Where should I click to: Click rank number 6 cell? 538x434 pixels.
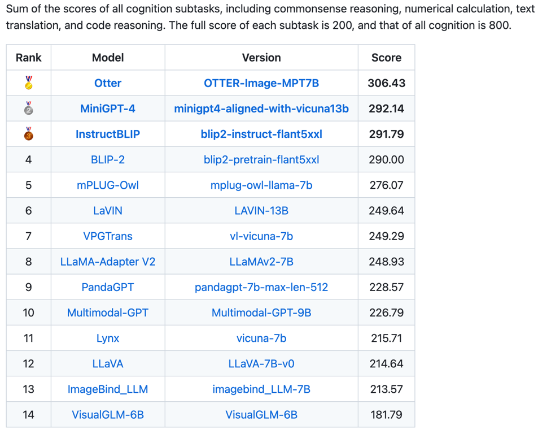coord(28,210)
